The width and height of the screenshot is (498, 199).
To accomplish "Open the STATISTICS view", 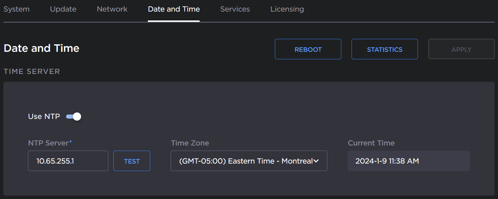I will point(384,49).
